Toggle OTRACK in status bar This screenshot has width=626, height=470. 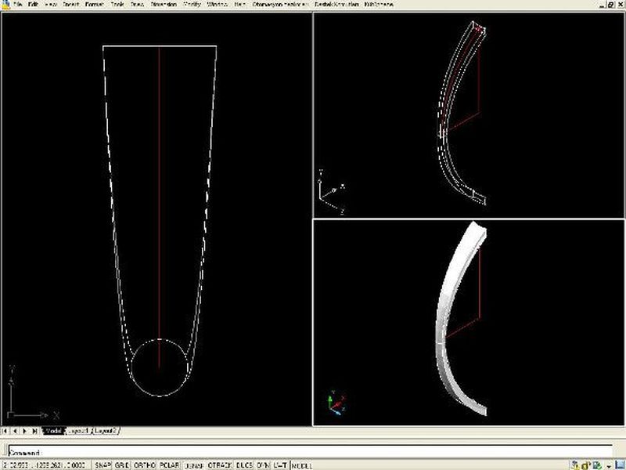[219, 465]
